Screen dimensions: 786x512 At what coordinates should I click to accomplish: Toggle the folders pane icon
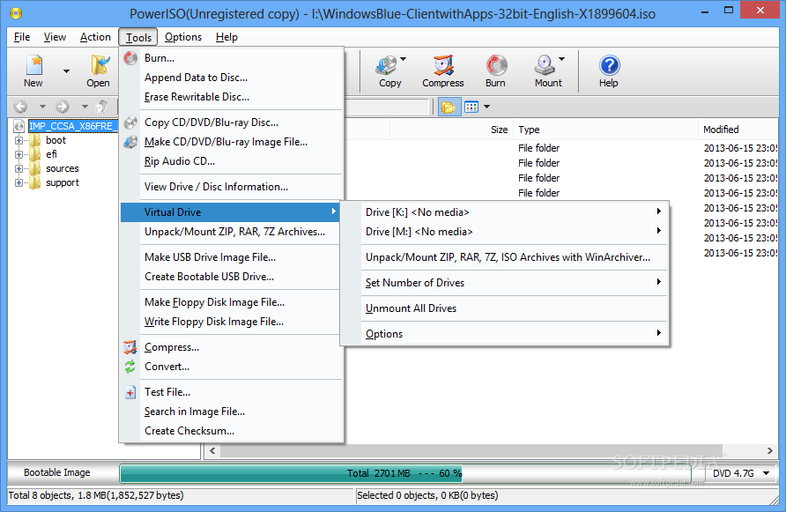[449, 107]
